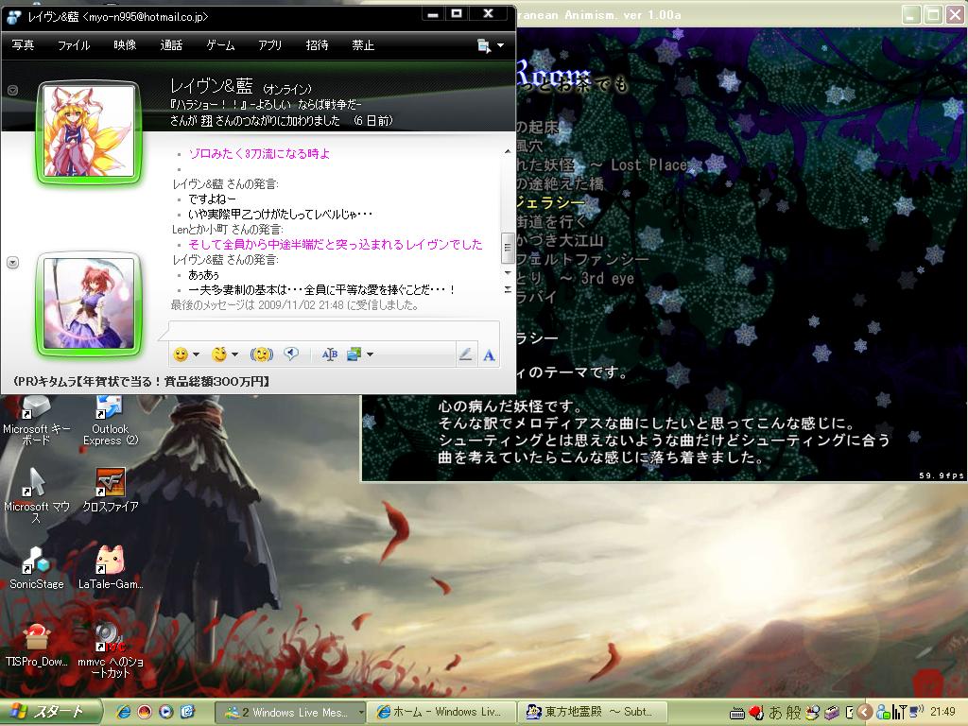Open the wink animation icon
The width and height of the screenshot is (968, 726).
(x=218, y=354)
